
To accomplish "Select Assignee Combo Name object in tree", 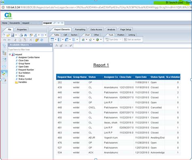I will click(x=29, y=58).
